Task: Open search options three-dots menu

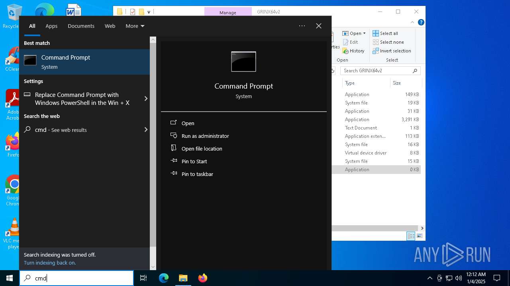Action: (x=302, y=26)
